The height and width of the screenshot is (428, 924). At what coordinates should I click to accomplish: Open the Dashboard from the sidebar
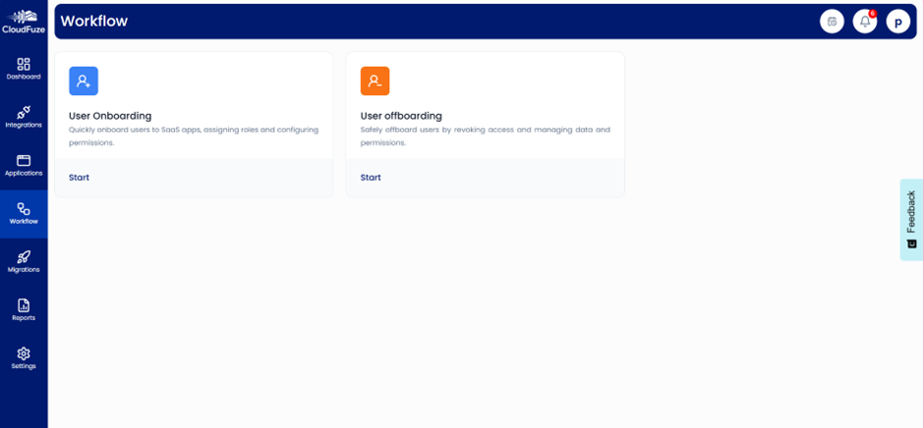point(24,68)
